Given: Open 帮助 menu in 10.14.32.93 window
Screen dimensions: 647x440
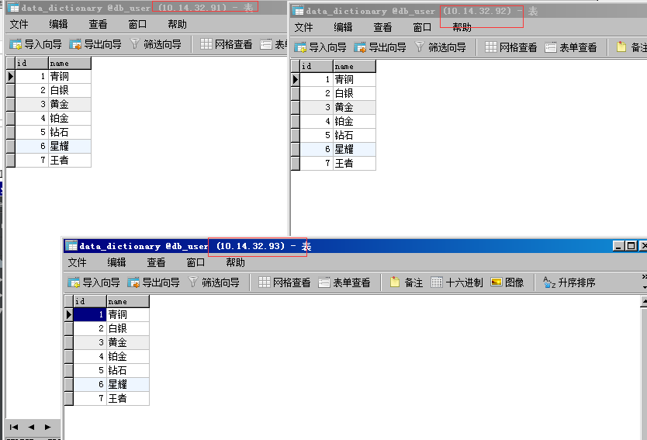Looking at the screenshot, I should click(235, 262).
